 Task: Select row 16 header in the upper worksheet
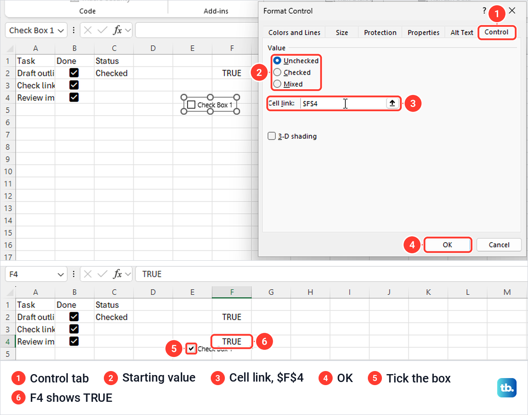[7, 245]
